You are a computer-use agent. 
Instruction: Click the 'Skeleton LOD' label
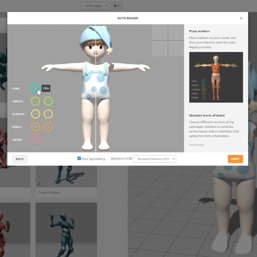click(121, 158)
